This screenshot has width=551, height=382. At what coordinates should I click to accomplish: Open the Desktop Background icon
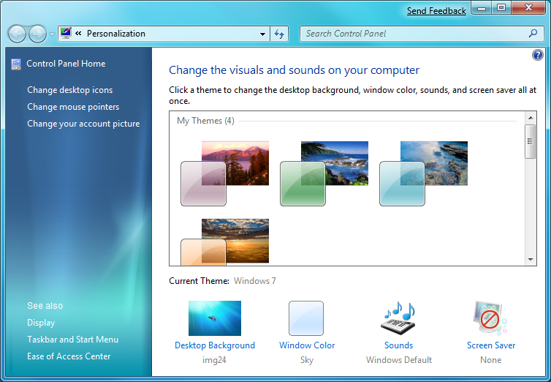[x=214, y=318]
